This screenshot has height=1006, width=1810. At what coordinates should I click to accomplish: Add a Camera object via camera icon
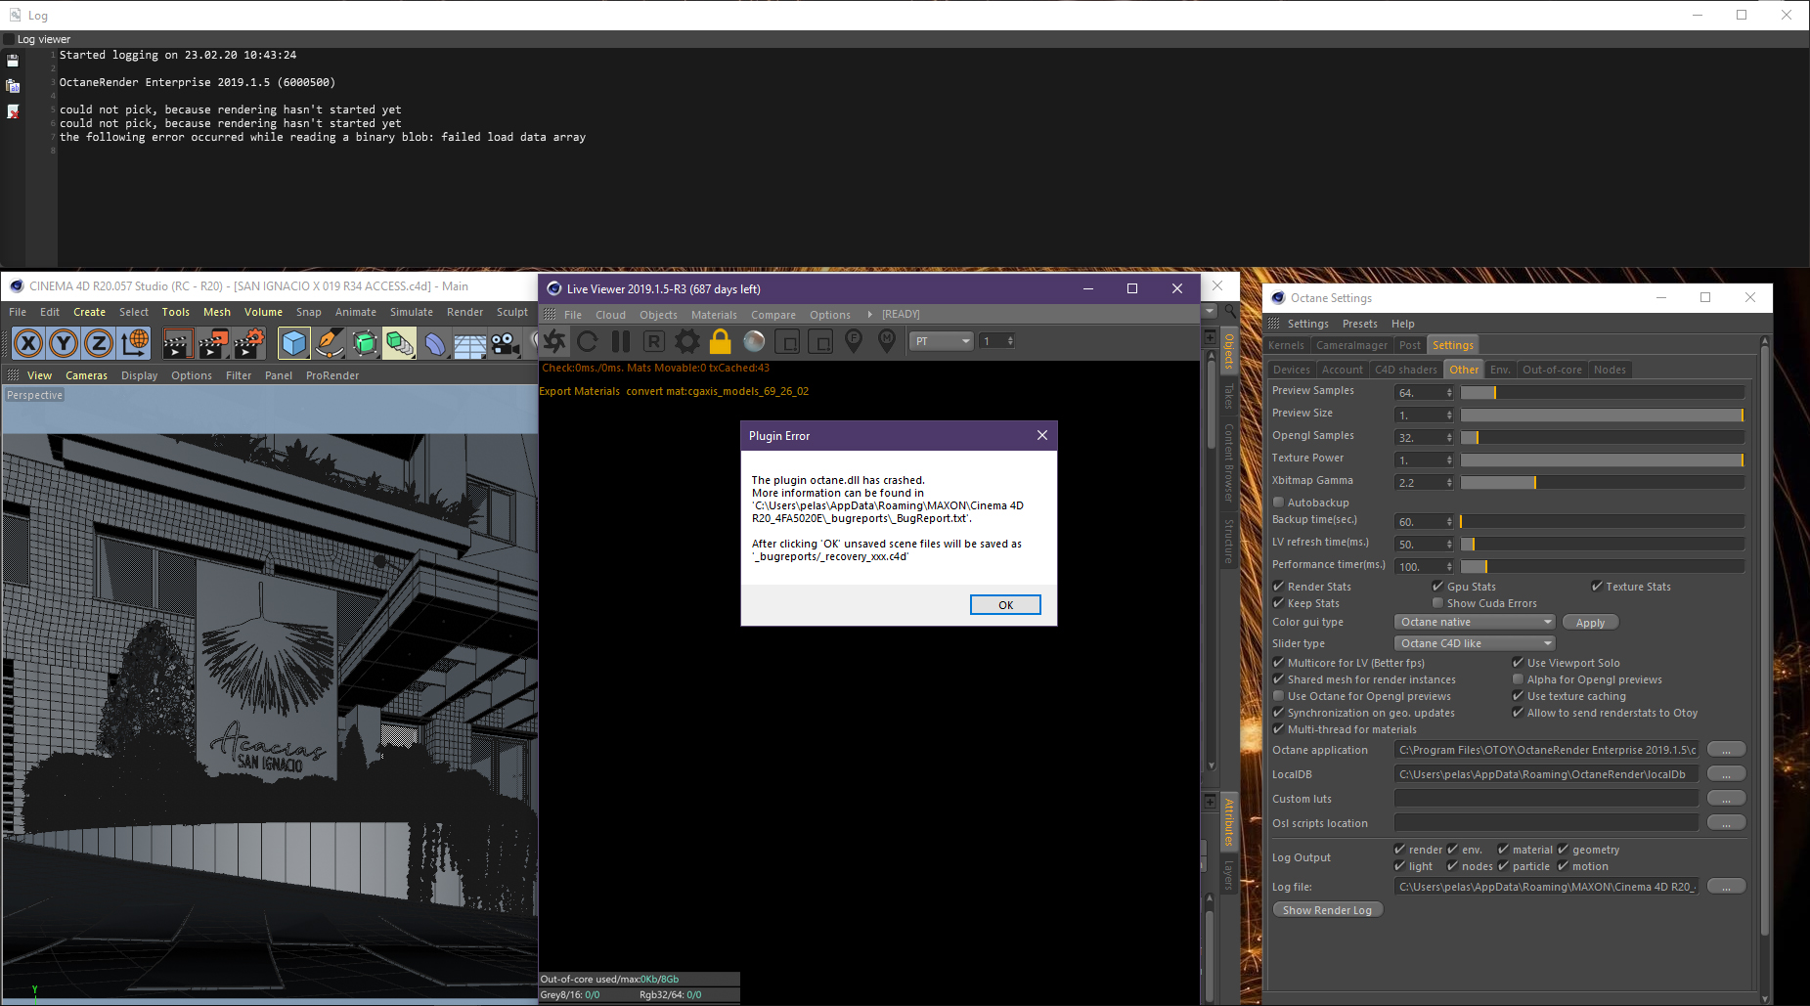pos(505,342)
